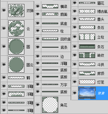Screen dimensions: 108x114
Task: Toggle the eye icon for the 底座 layer
Action: point(38,23)
